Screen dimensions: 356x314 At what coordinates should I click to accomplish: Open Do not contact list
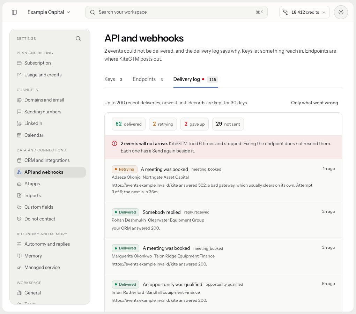pyautogui.click(x=50, y=219)
